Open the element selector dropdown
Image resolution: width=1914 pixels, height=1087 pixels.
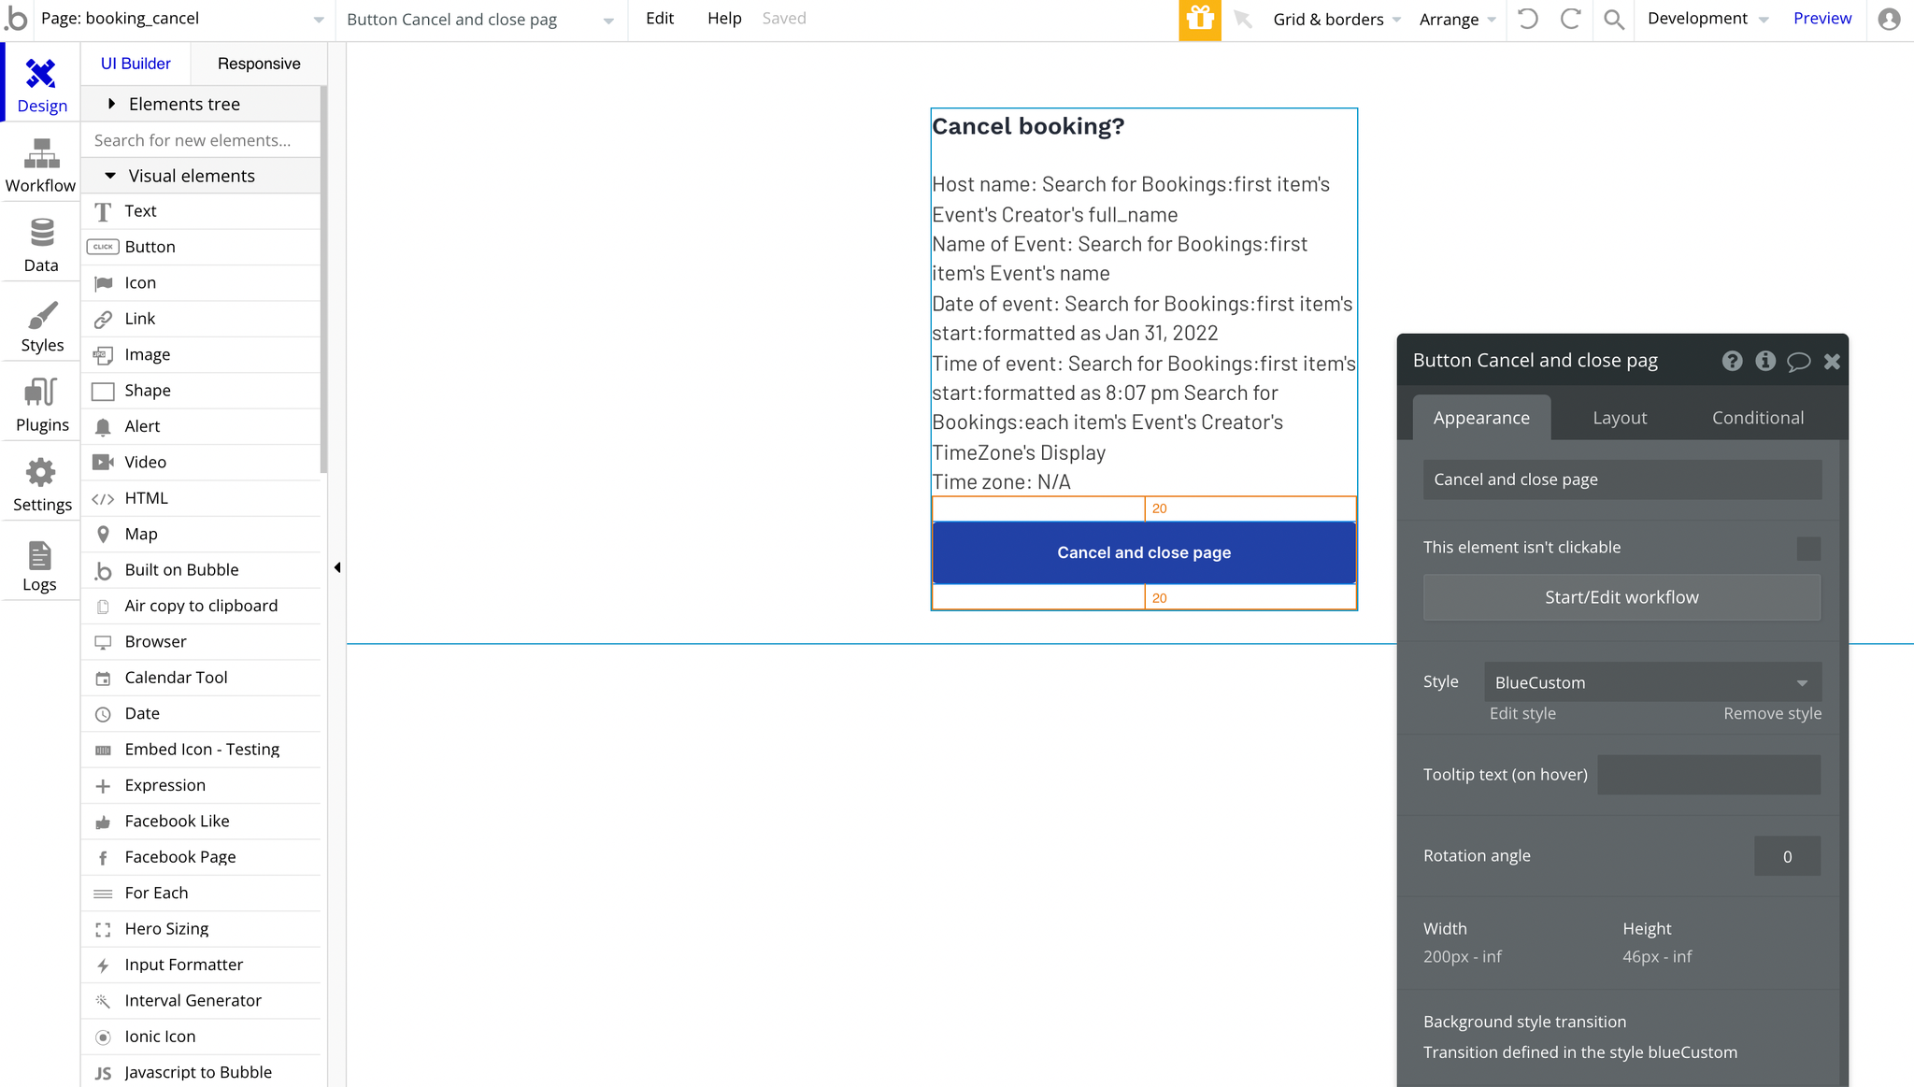click(x=480, y=20)
